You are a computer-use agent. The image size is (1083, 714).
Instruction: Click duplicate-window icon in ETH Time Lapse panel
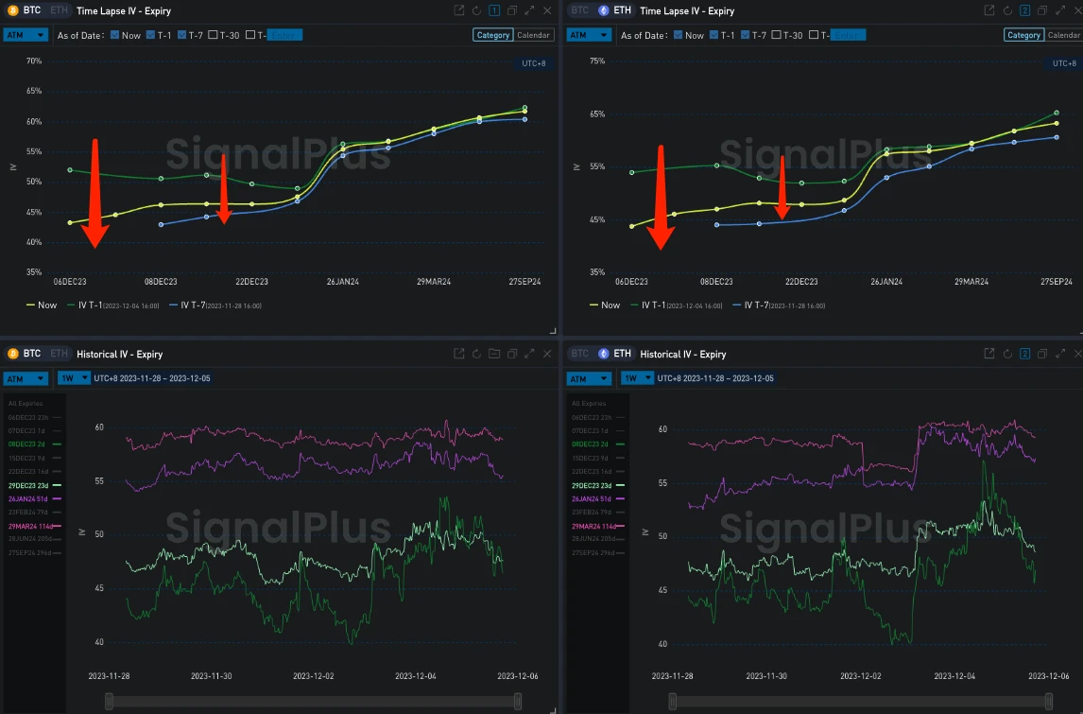(x=1040, y=10)
